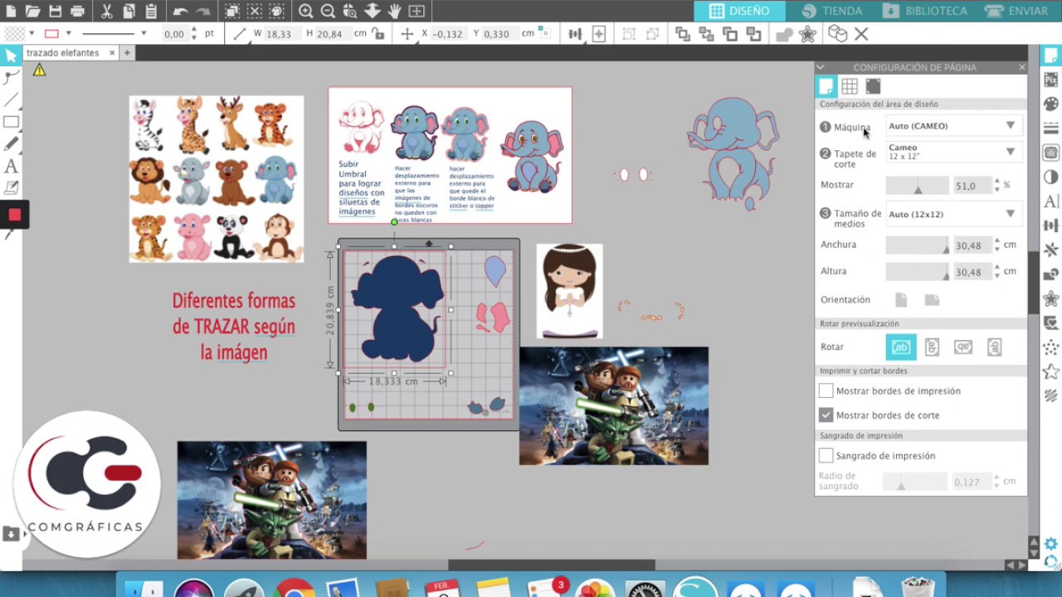Click the Anchura value field
The height and width of the screenshot is (597, 1062).
pyautogui.click(x=972, y=245)
